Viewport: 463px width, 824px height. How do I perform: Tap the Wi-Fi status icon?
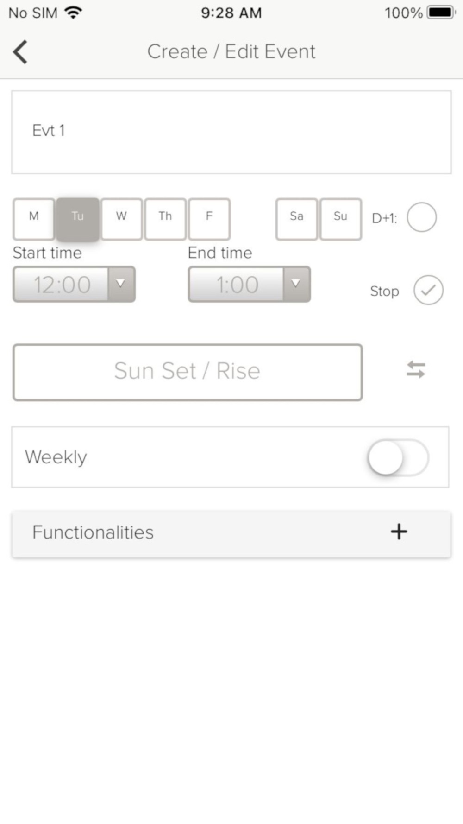point(73,13)
